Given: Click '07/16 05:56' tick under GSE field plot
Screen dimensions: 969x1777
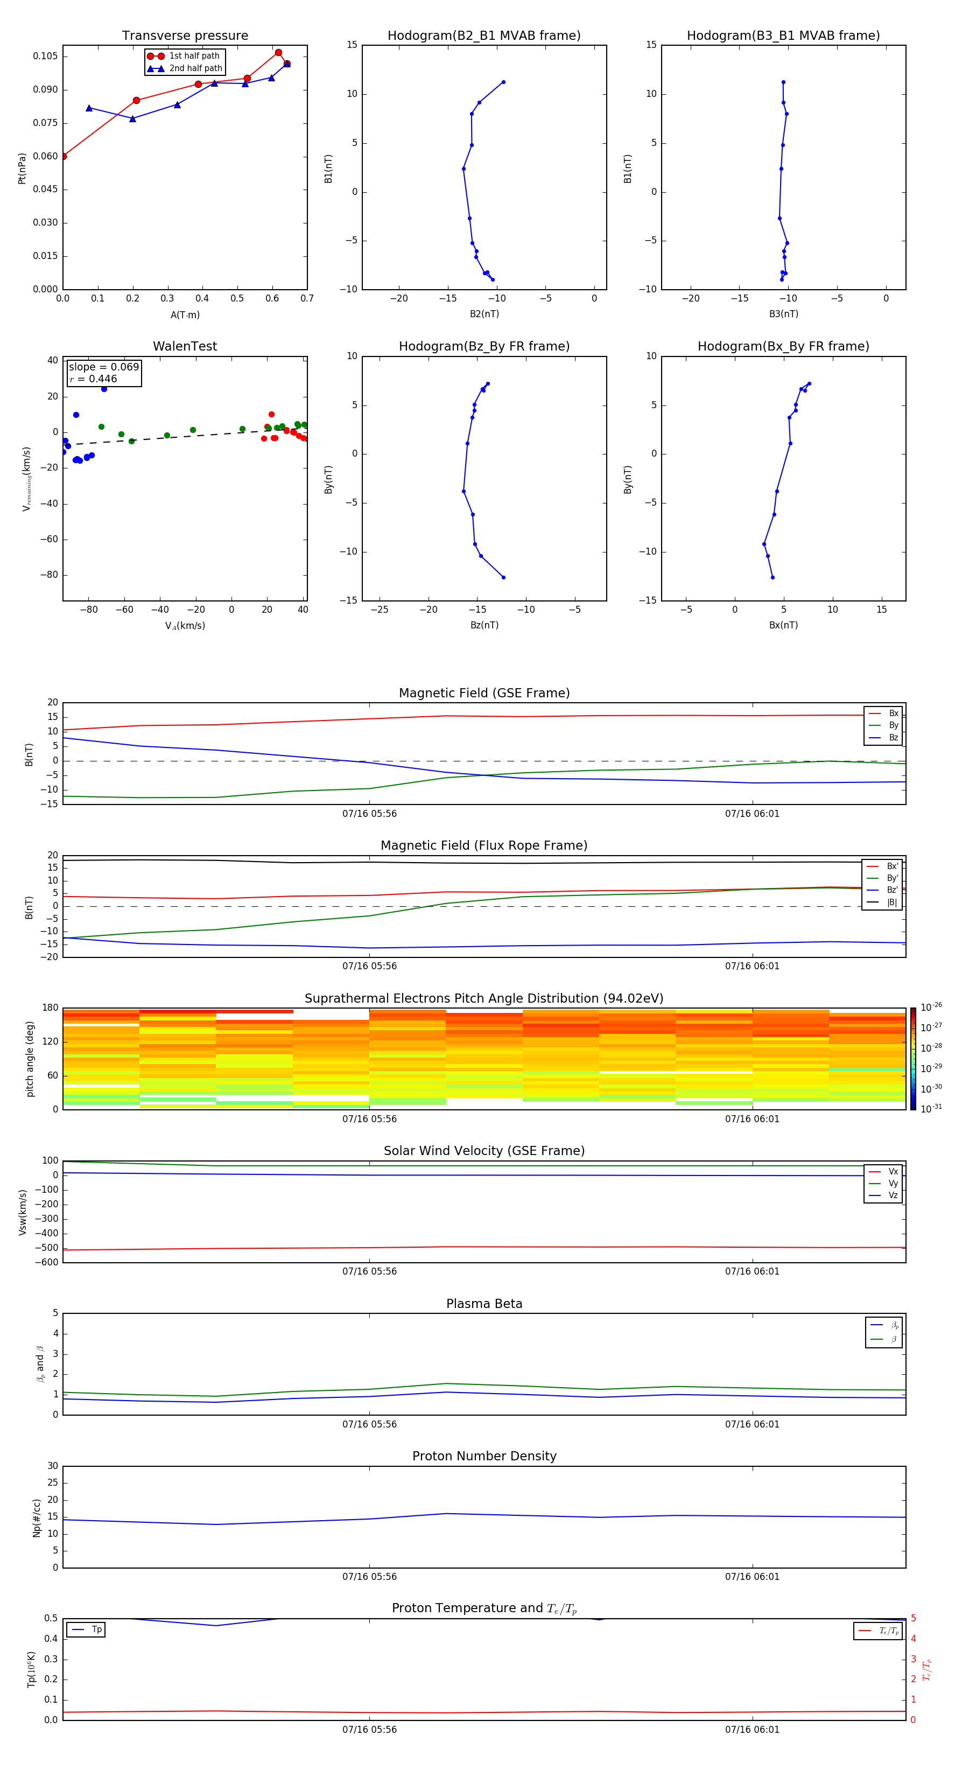Looking at the screenshot, I should coord(370,814).
